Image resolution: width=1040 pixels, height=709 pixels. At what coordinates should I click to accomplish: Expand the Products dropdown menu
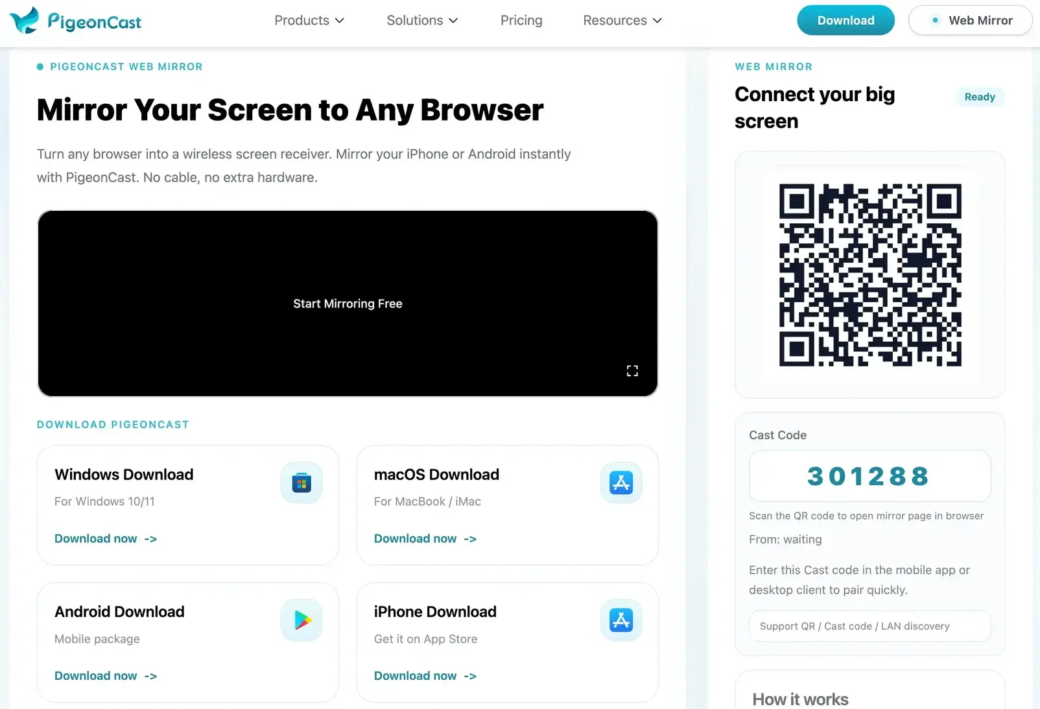pos(309,21)
